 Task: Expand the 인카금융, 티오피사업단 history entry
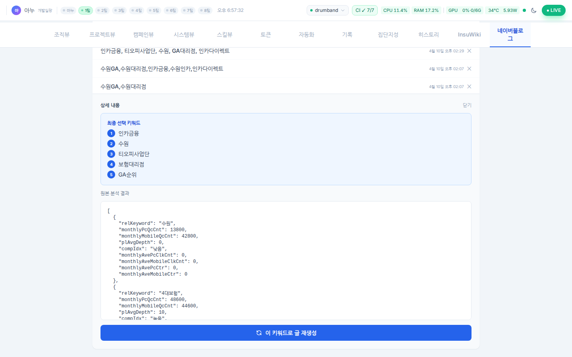point(165,51)
